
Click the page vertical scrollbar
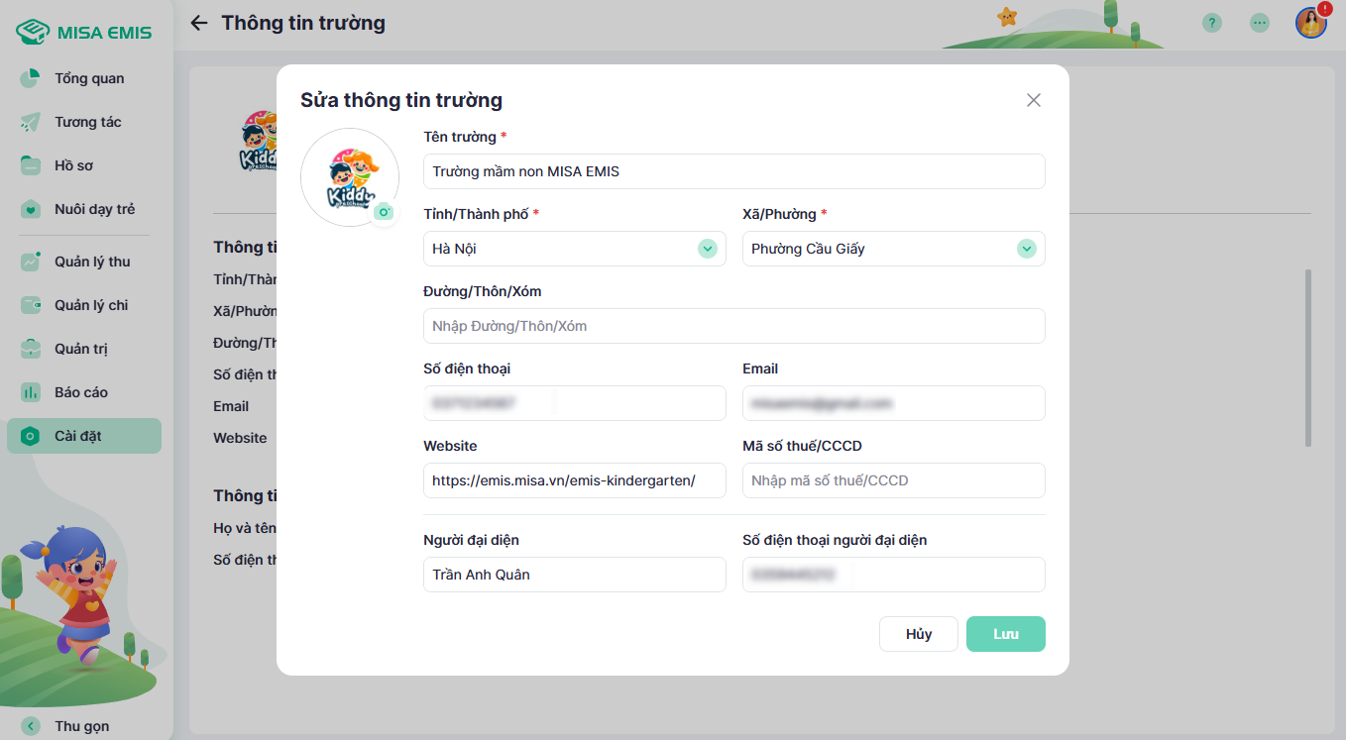click(1308, 357)
